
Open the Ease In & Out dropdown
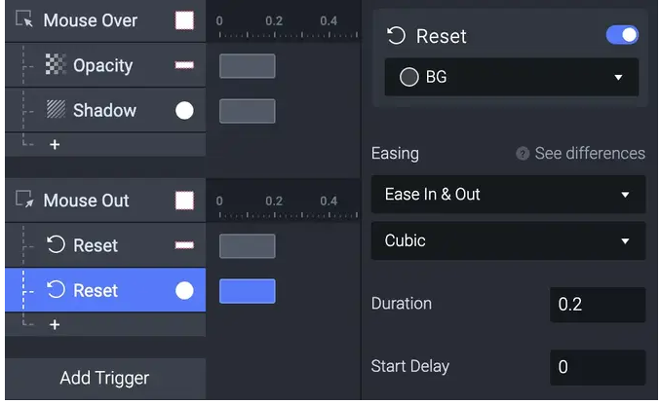pos(508,195)
